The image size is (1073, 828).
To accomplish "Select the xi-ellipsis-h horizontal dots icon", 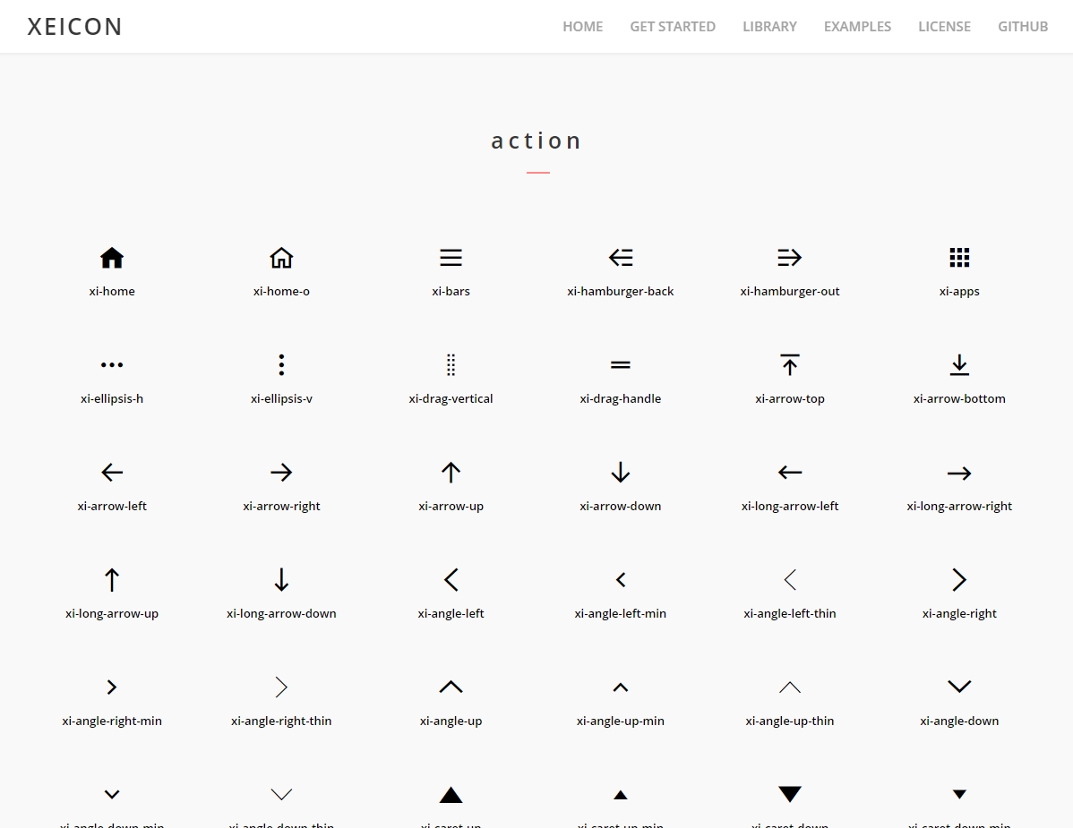I will click(x=112, y=365).
